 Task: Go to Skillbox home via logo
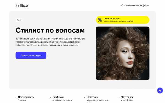[22, 5]
